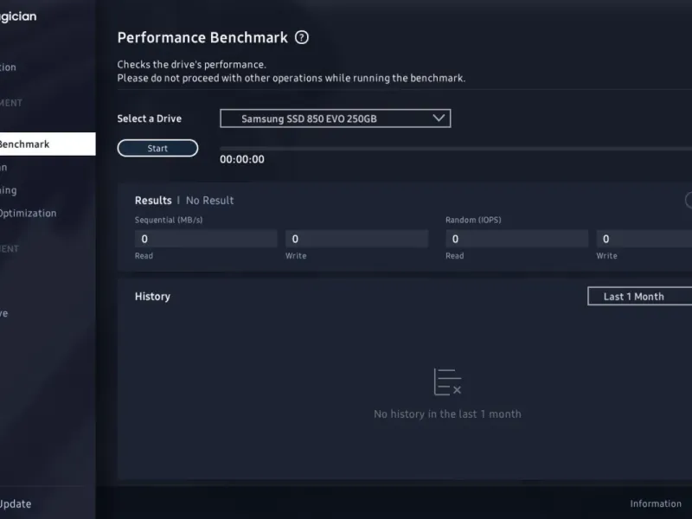Click the Sequential Read value field

206,239
